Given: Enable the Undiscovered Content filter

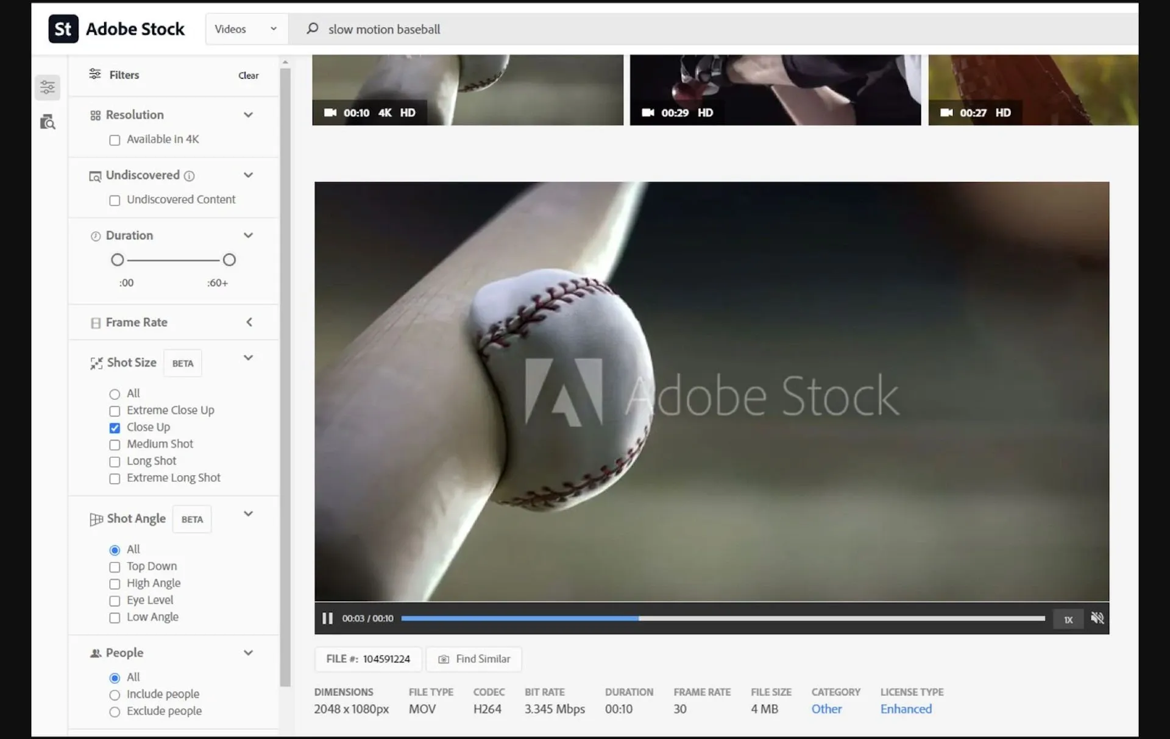Looking at the screenshot, I should [x=115, y=200].
